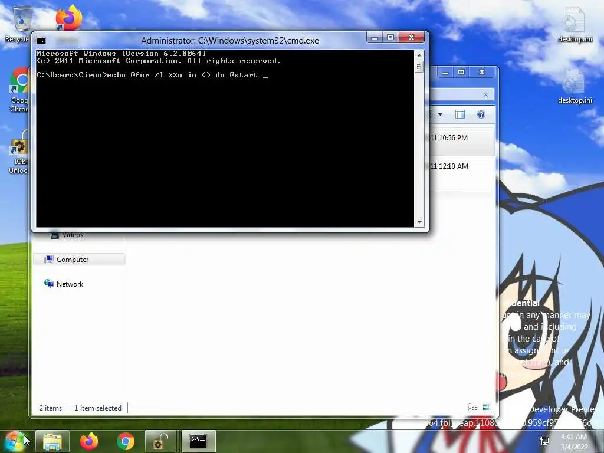Click the 12:10 AM date cell in Explorer
This screenshot has height=453, width=604.
tap(449, 166)
